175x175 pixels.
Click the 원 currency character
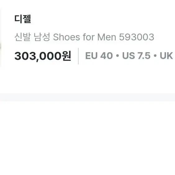67,56
